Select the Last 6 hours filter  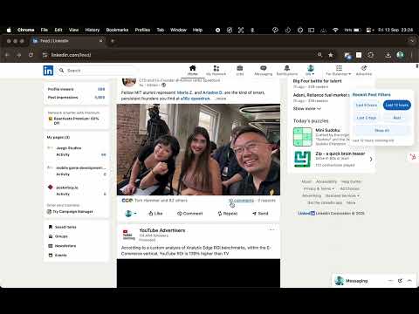coord(367,105)
